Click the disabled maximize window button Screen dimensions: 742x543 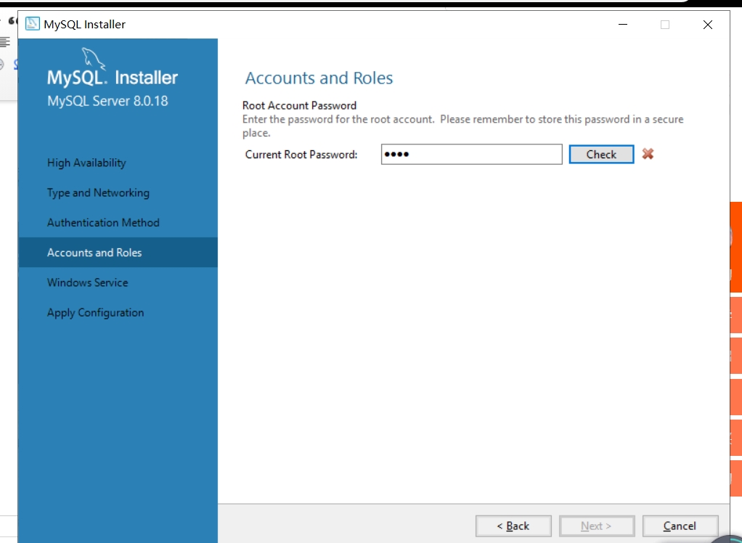click(x=665, y=25)
